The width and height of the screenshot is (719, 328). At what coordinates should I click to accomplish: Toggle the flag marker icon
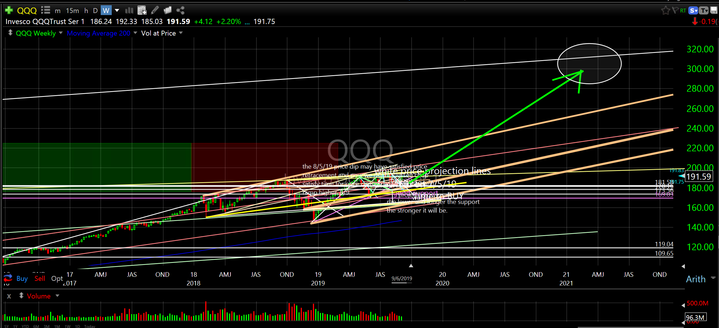(675, 11)
